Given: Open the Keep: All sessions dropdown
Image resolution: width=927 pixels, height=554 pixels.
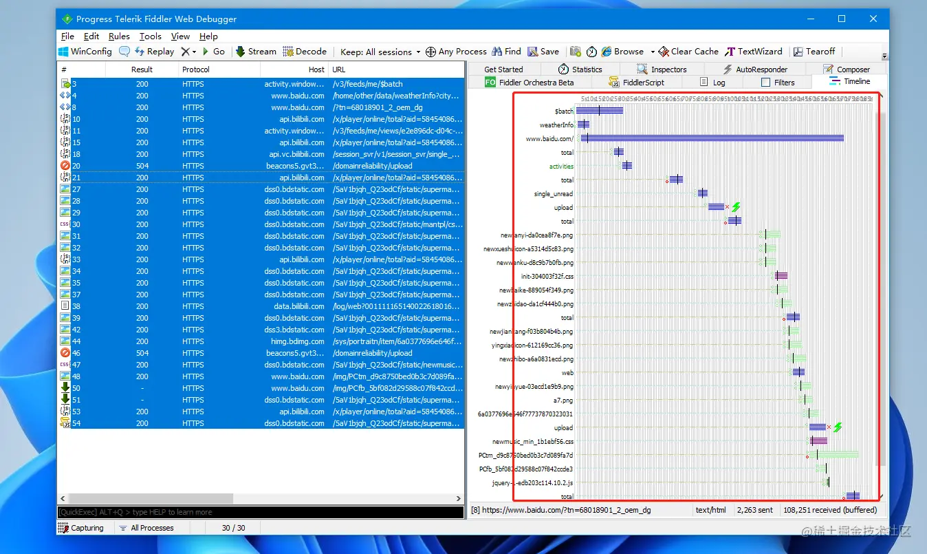Looking at the screenshot, I should click(x=380, y=52).
